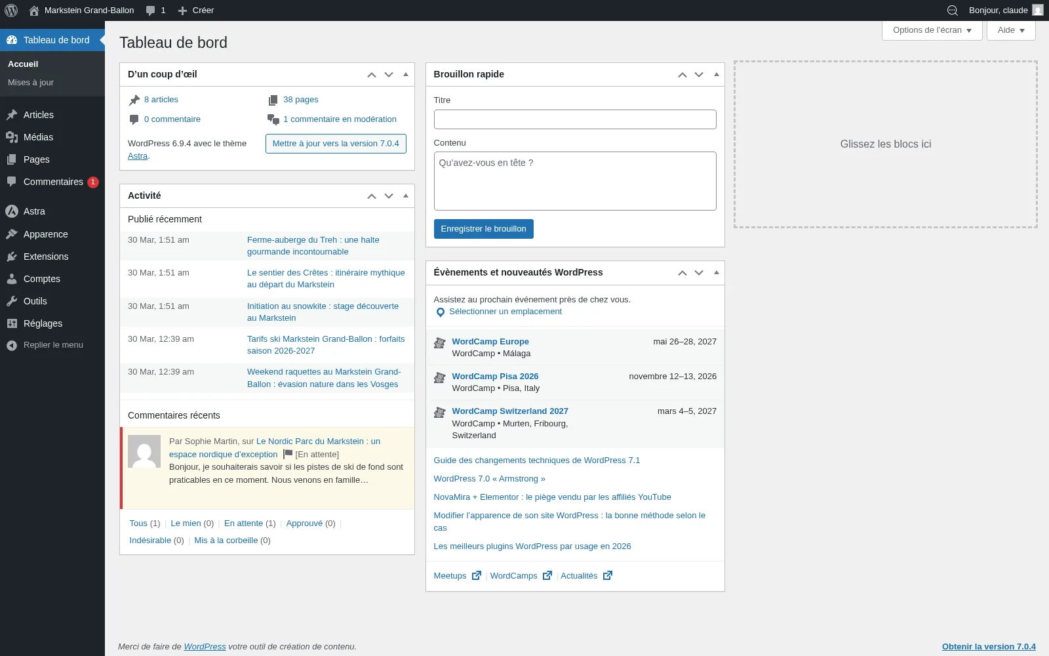Move the D'un coup d'œil box up
Image resolution: width=1049 pixels, height=656 pixels.
coord(372,75)
